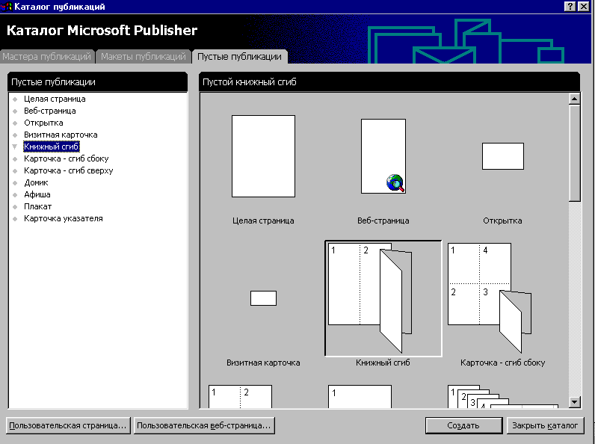Select Карточка - сгиб сбоку in list
The image size is (595, 444).
pos(66,158)
